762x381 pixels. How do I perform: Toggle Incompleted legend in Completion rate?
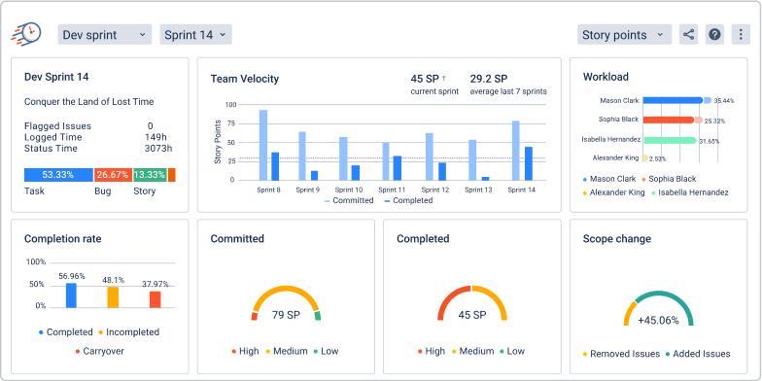(x=128, y=332)
